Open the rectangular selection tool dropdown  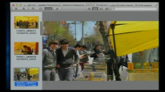[48, 9]
